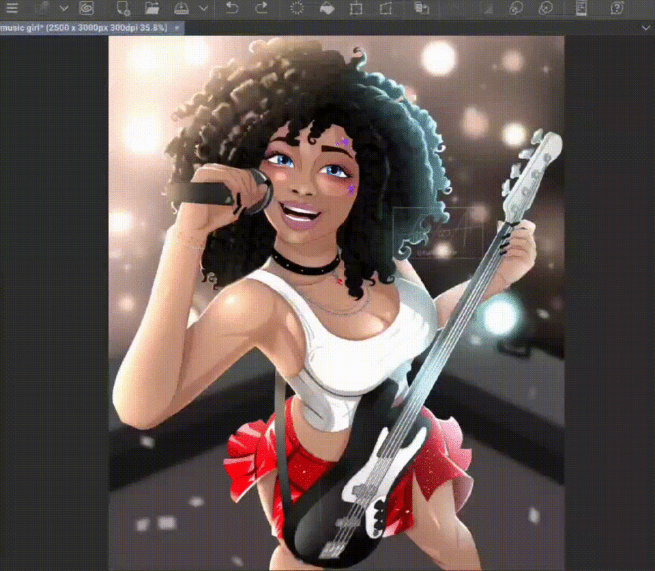This screenshot has height=571, width=655.
Task: Expand the save options dropdown arrow
Action: point(203,8)
